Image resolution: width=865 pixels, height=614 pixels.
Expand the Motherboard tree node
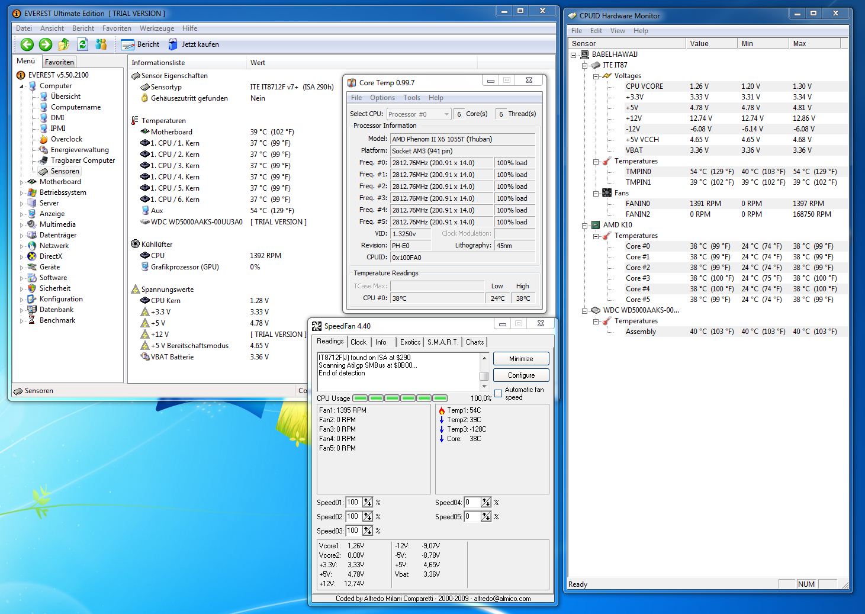coord(22,182)
